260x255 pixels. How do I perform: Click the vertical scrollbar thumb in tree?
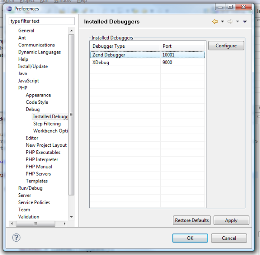tap(71, 115)
